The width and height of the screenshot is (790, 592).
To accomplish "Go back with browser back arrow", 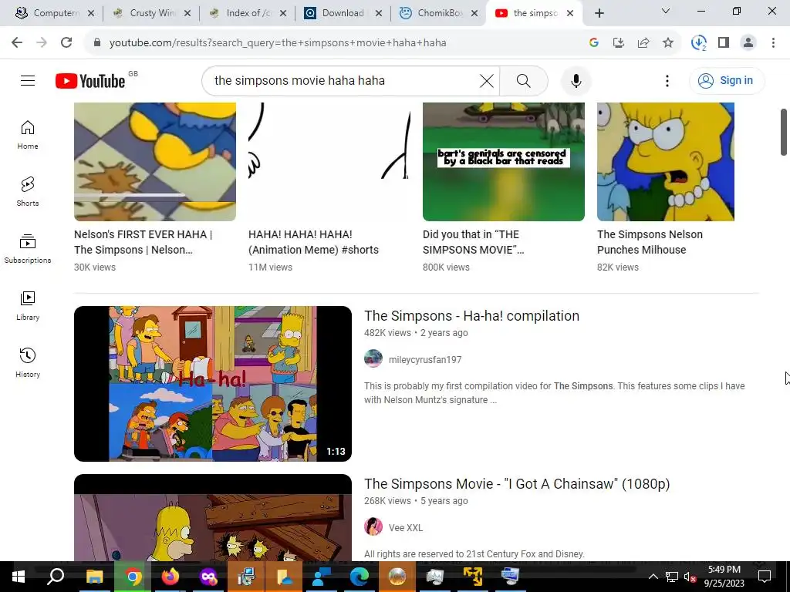I will pyautogui.click(x=17, y=42).
